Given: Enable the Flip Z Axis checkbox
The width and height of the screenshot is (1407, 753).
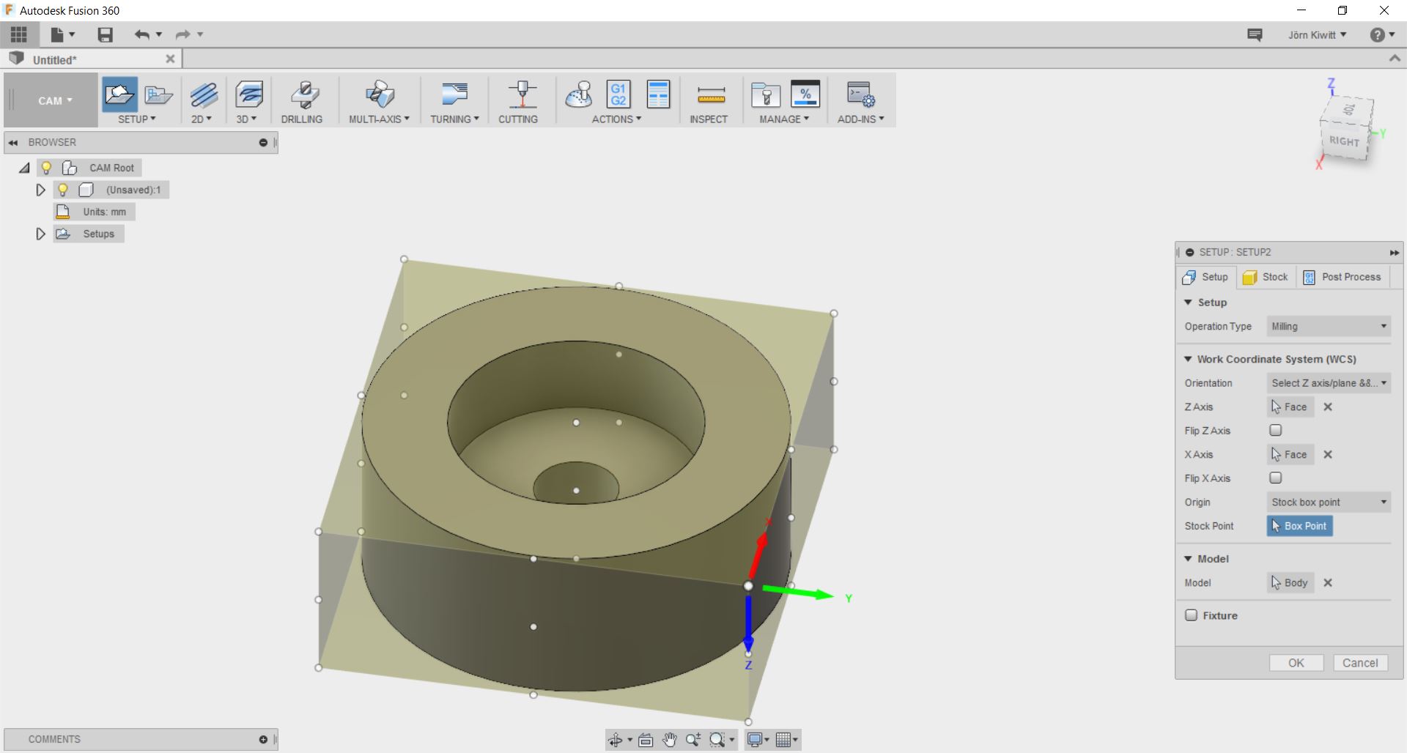Looking at the screenshot, I should 1276,431.
